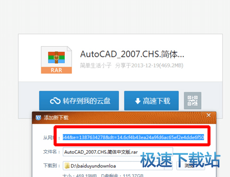The height and width of the screenshot is (177, 230).
Task: Click the 添加新下载 dialog title text
Action: click(x=56, y=118)
